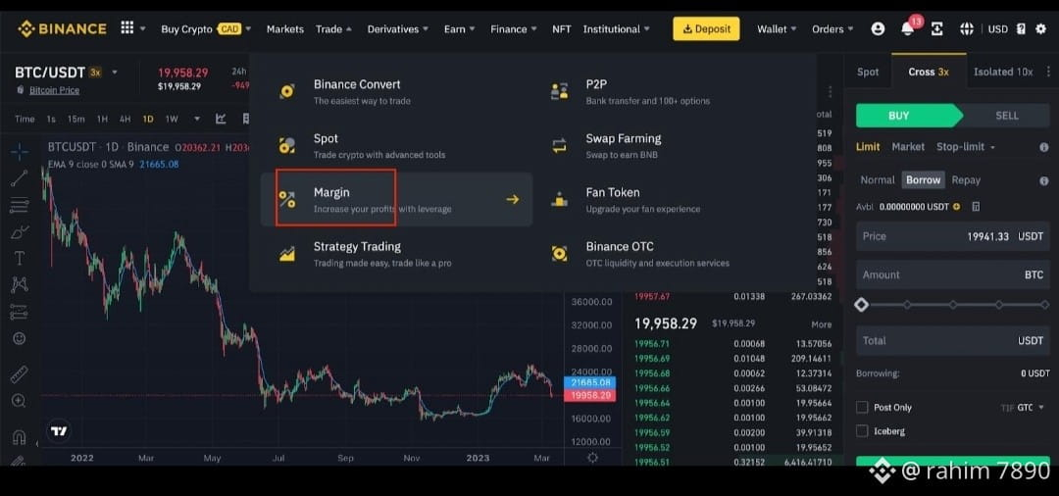1059x496 pixels.
Task: Expand the BTC/USDT pair selector arrow
Action: [x=115, y=73]
